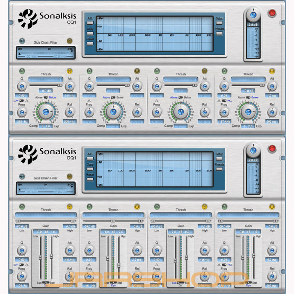Click CQ1 Side Chain Filter speaker listen icon

click(x=22, y=41)
